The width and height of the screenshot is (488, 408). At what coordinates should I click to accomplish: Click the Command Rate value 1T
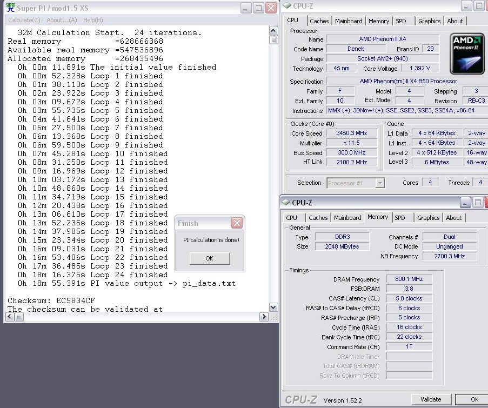click(x=409, y=347)
